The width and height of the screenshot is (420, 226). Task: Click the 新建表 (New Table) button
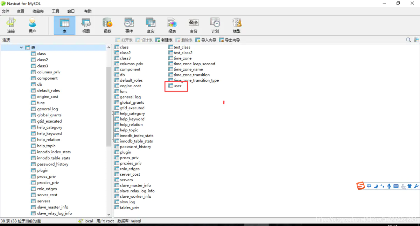(x=164, y=40)
